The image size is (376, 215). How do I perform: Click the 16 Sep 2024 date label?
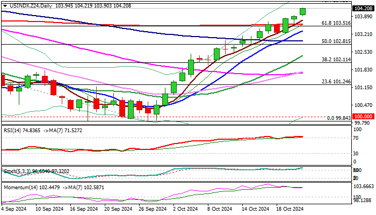click(84, 209)
